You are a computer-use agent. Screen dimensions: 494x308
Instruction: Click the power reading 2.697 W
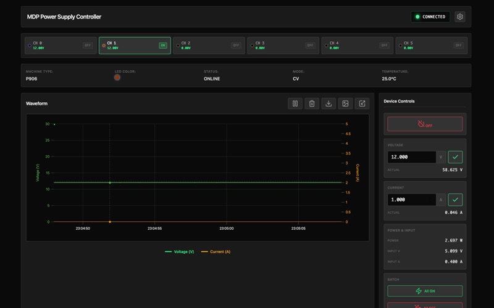pos(453,240)
